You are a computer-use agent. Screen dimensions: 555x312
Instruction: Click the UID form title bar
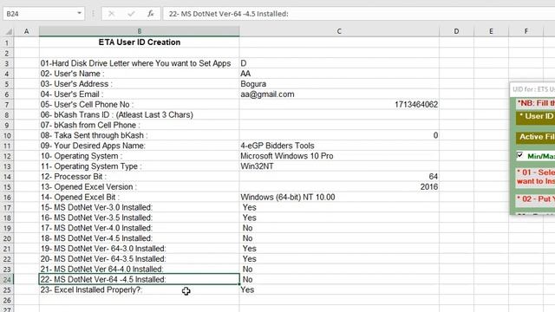point(532,89)
